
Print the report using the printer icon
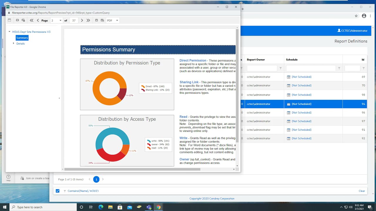(17, 20)
